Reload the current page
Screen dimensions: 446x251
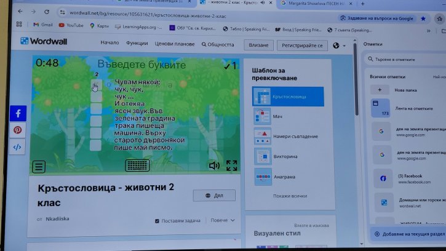(47, 12)
